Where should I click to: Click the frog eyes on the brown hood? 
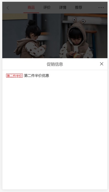point(79,20)
